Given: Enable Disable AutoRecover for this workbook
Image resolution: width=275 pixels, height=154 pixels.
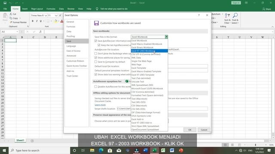Looking at the screenshot, I should point(96,86).
